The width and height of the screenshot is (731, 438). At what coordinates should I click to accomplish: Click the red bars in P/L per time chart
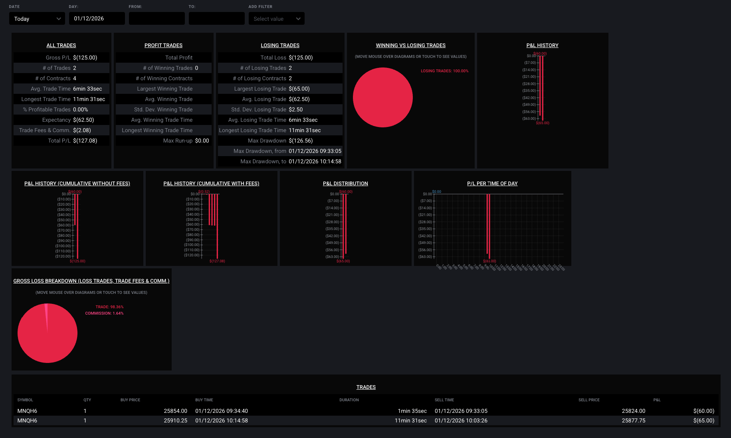(488, 226)
